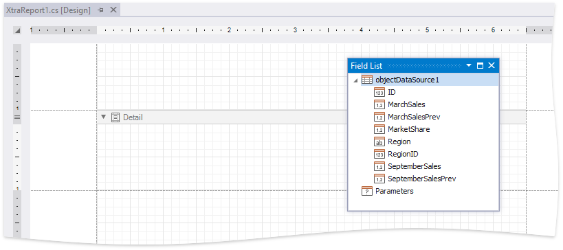Click the RegionID field integer icon
The width and height of the screenshot is (563, 250).
click(x=379, y=154)
